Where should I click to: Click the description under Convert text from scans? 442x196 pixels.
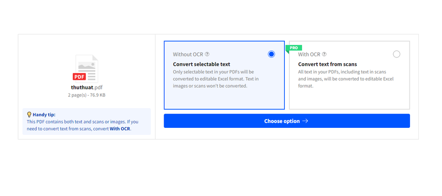tap(346, 79)
